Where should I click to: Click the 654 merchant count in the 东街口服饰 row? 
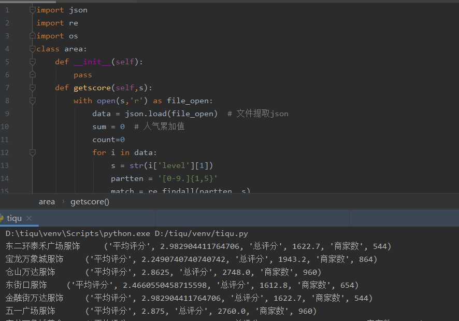347,285
